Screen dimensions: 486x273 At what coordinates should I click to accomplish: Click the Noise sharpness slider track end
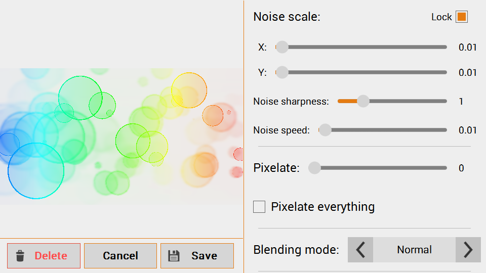point(444,101)
